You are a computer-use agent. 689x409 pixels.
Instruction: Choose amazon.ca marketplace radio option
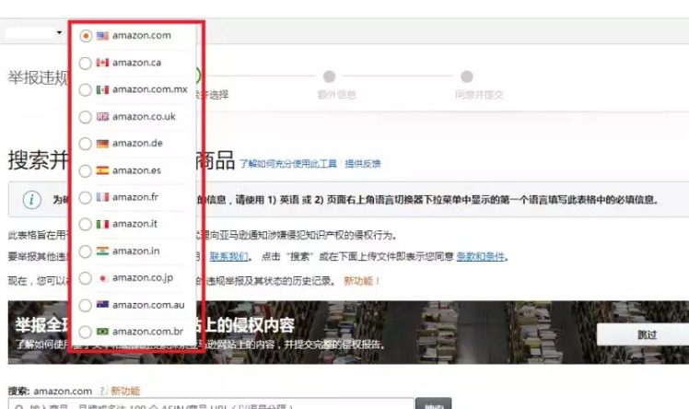pyautogui.click(x=86, y=63)
